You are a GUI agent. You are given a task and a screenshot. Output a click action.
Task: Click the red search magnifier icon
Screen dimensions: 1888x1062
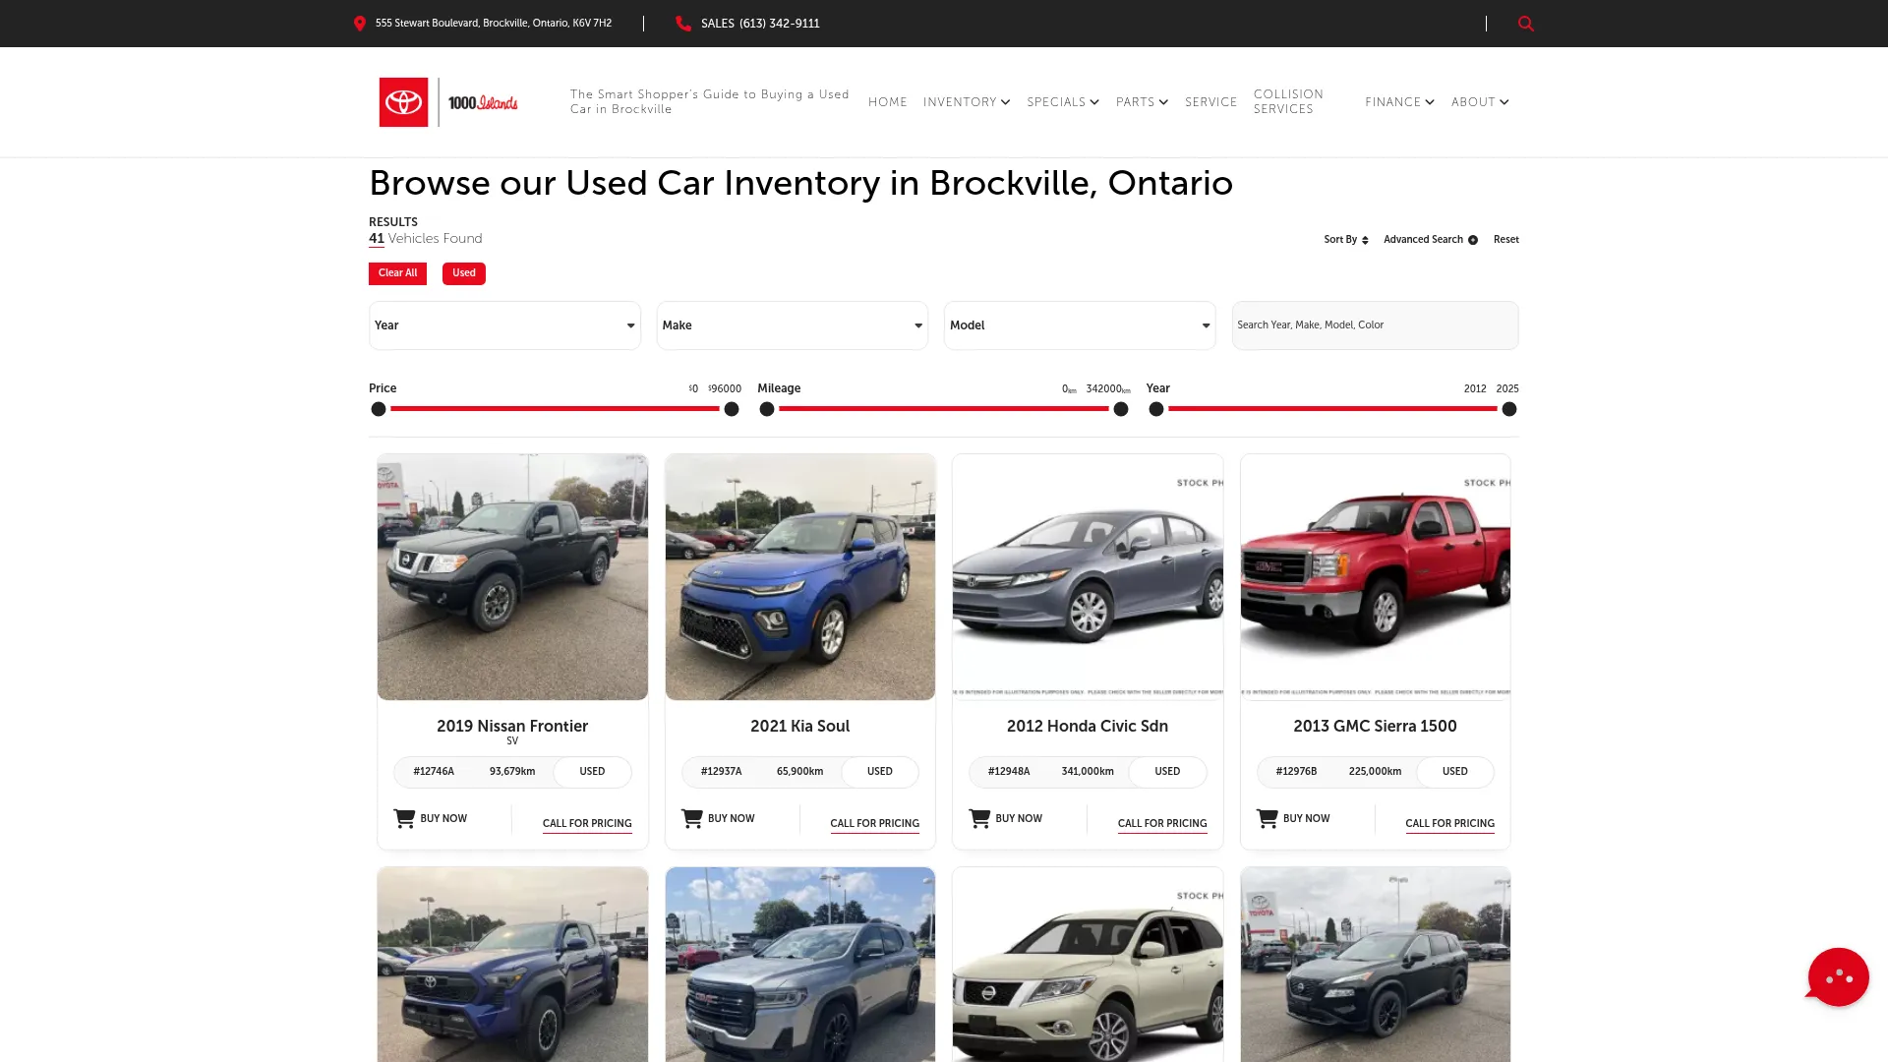(1525, 24)
